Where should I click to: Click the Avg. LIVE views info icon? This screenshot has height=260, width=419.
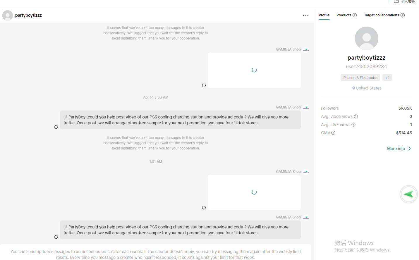pyautogui.click(x=353, y=125)
